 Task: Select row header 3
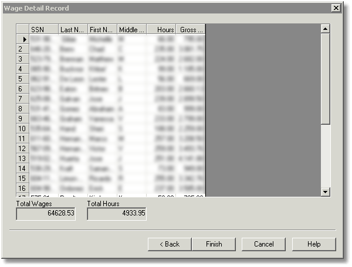(23, 59)
